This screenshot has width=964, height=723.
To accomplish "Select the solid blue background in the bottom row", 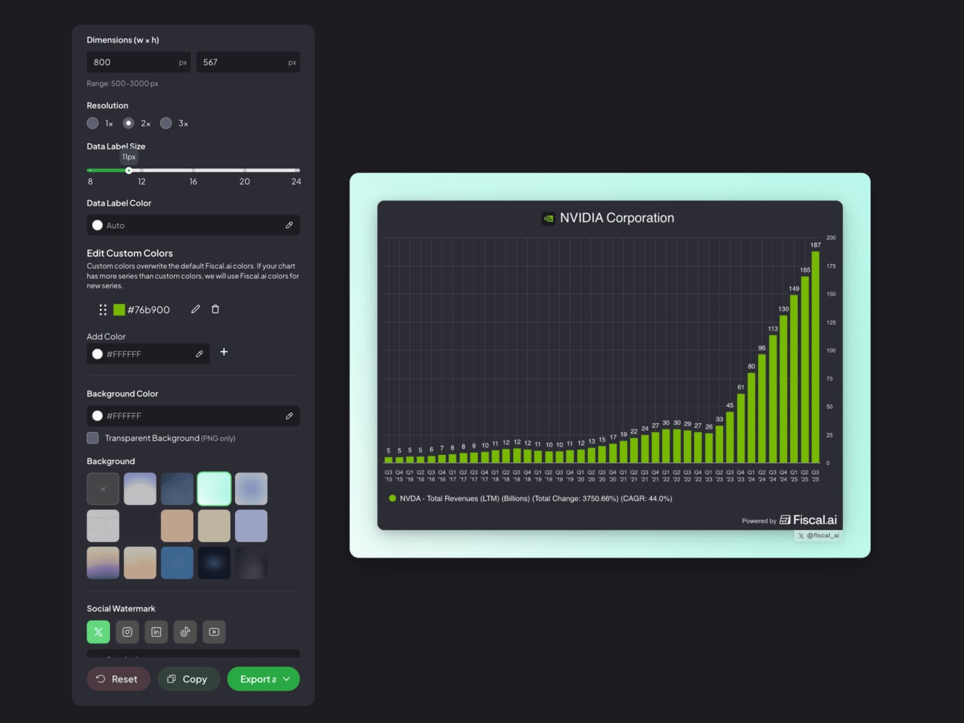I will 177,563.
